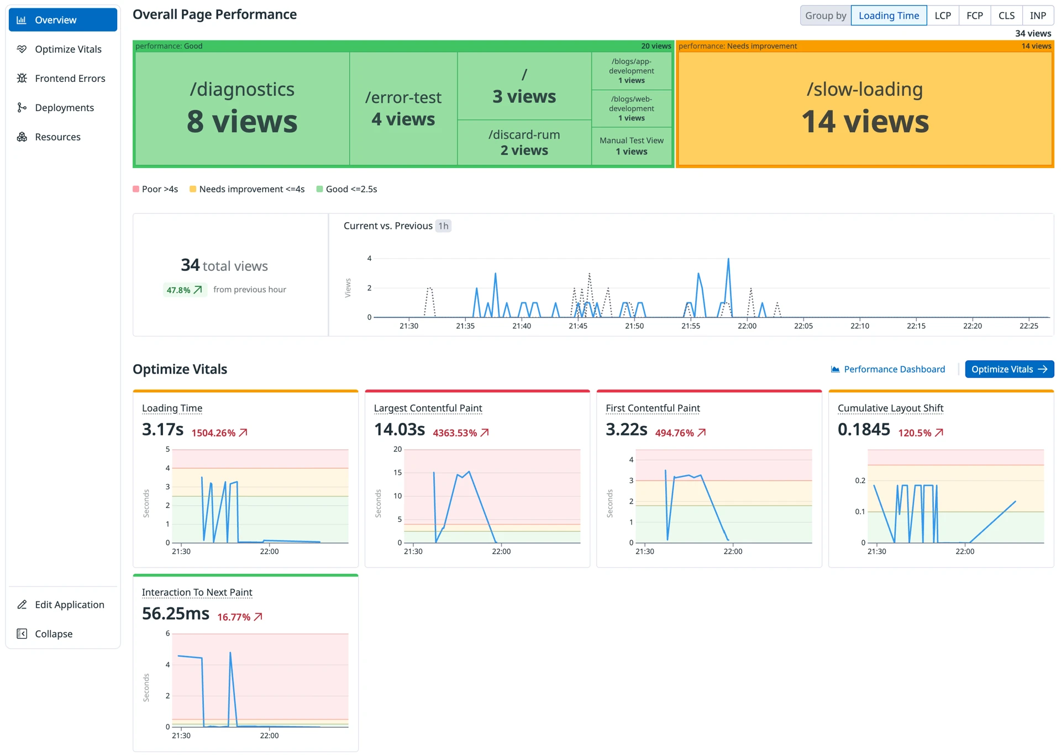
Task: Click the Poor >4s legend swatch
Action: point(136,189)
